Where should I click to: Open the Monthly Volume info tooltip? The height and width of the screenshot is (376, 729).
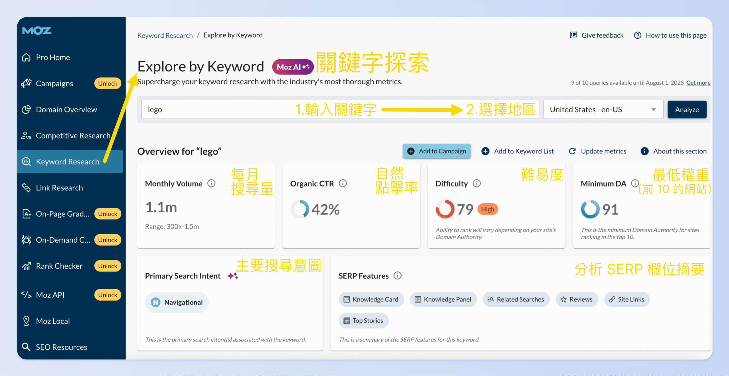click(x=212, y=183)
